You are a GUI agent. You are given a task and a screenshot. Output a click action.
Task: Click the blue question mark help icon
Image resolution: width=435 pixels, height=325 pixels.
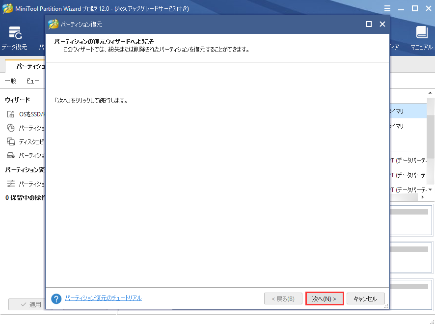tap(56, 298)
